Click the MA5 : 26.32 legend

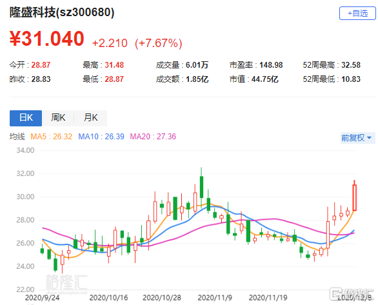point(52,137)
